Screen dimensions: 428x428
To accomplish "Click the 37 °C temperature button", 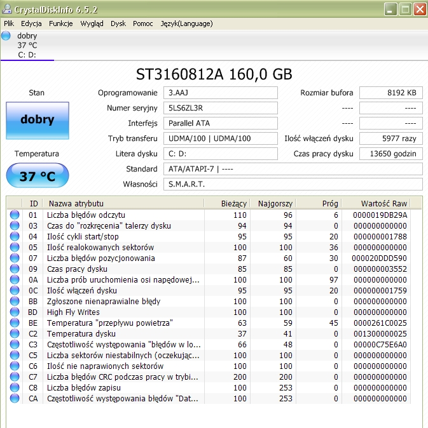I will tap(38, 175).
